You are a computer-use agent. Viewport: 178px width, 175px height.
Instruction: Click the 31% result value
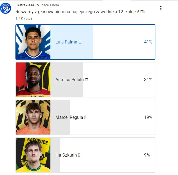(148, 80)
